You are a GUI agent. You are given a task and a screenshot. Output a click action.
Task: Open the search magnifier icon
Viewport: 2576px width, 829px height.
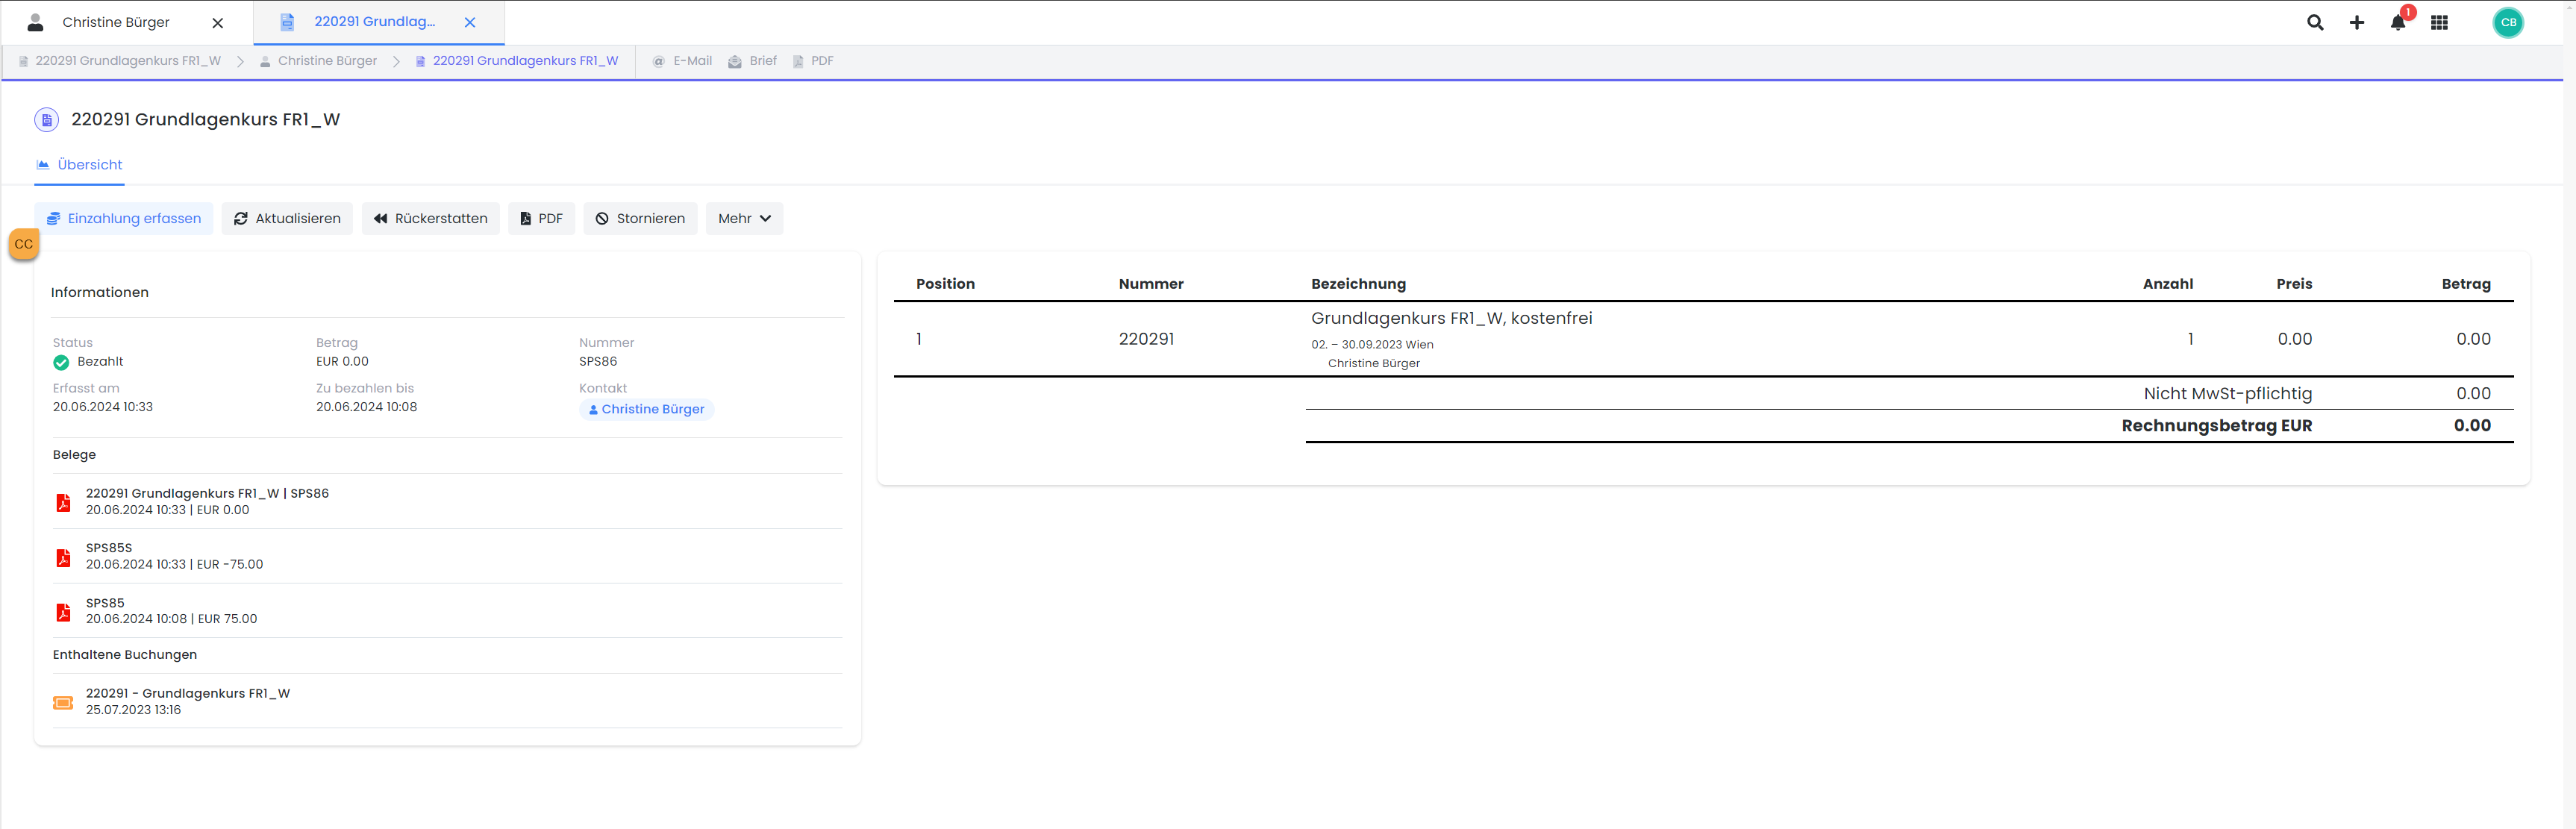point(2315,22)
